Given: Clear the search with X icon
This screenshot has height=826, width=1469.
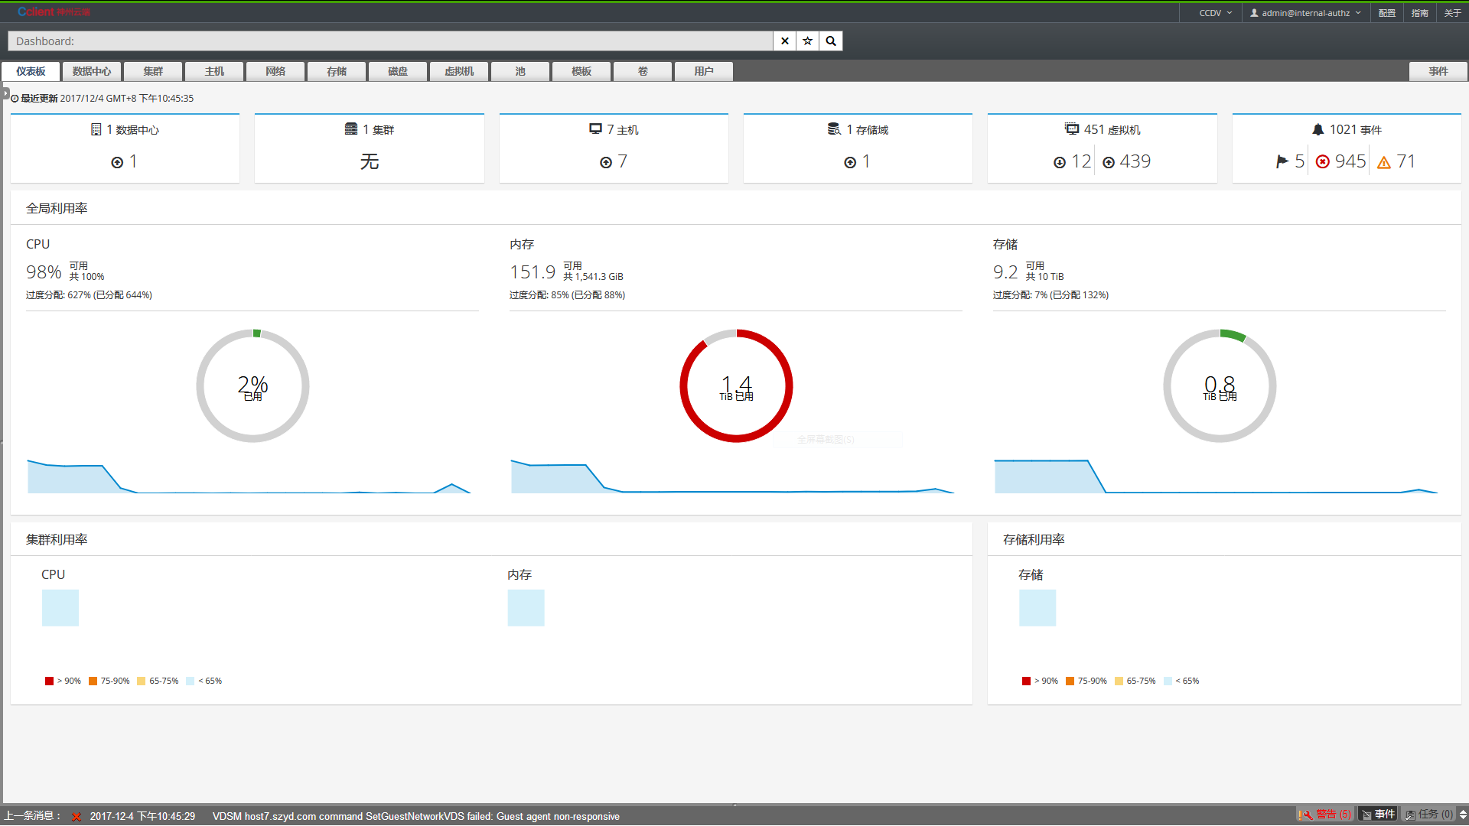Looking at the screenshot, I should tap(784, 41).
